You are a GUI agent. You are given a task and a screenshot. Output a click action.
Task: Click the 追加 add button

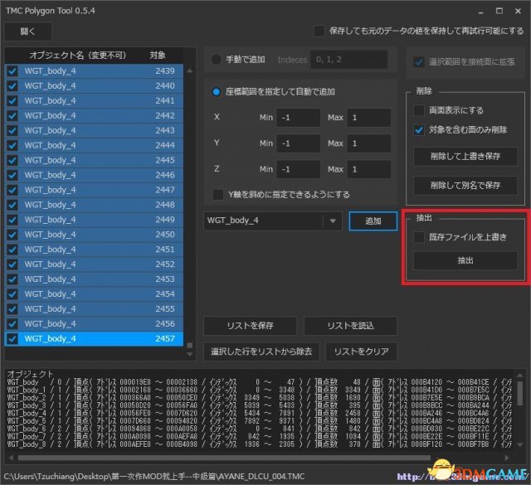[x=372, y=221]
